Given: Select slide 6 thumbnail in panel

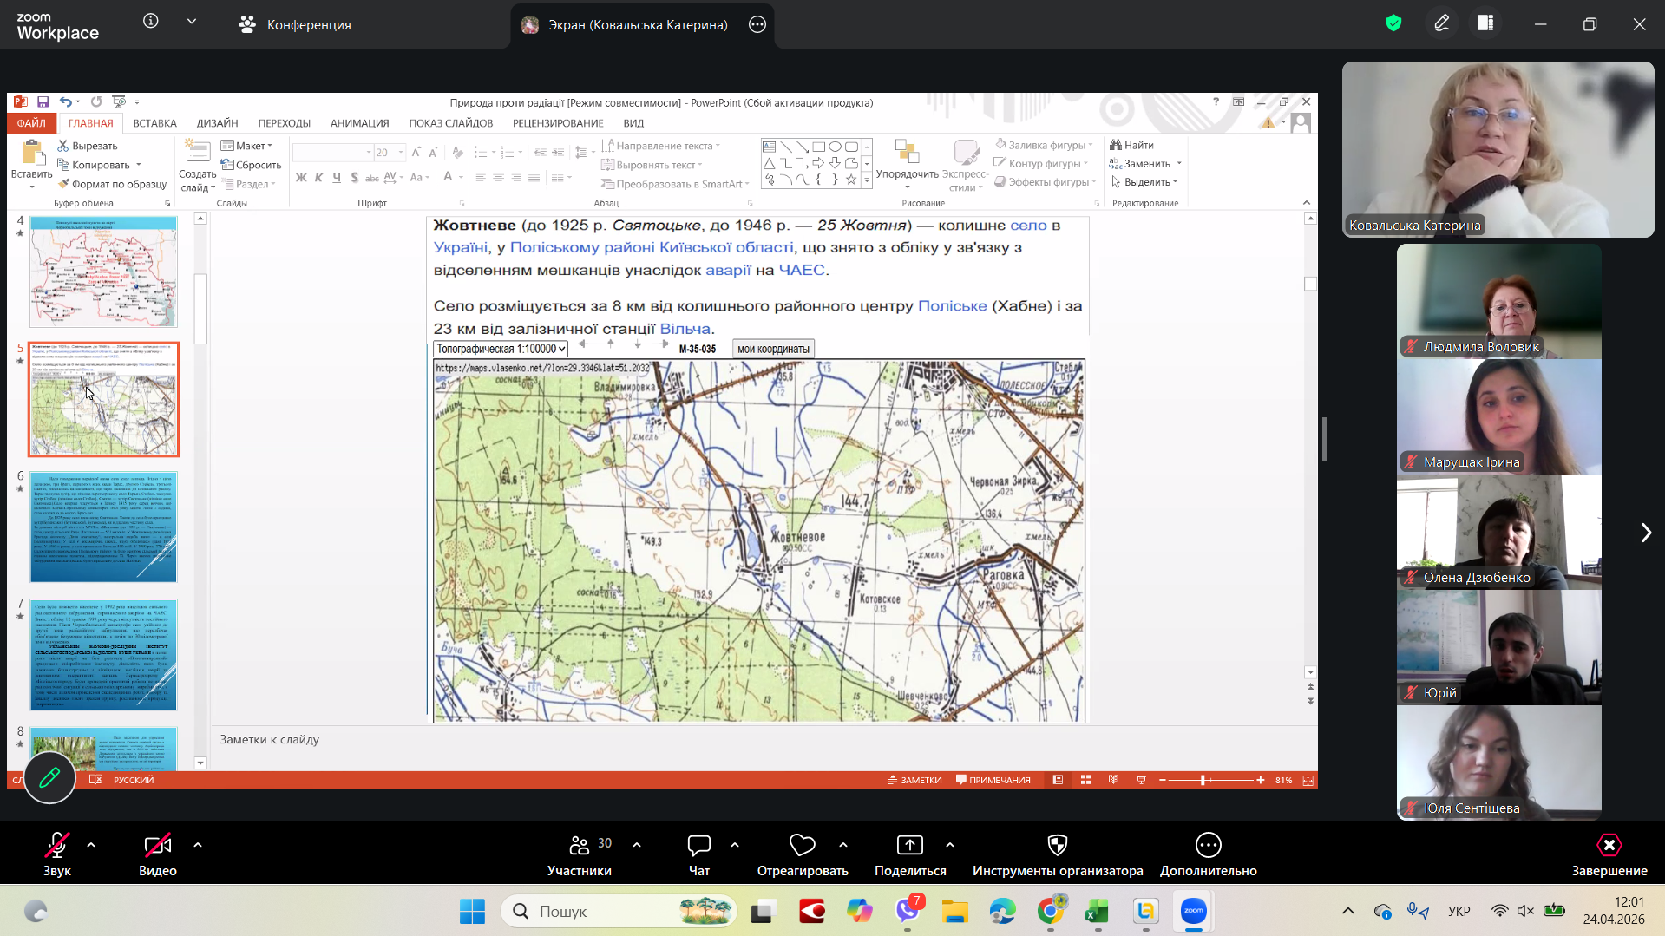Looking at the screenshot, I should pos(103,527).
